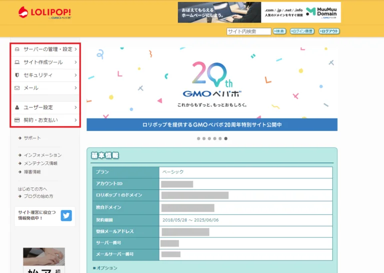The image size is (384, 273).
Task: Click the オプション heading
Action: (x=105, y=268)
